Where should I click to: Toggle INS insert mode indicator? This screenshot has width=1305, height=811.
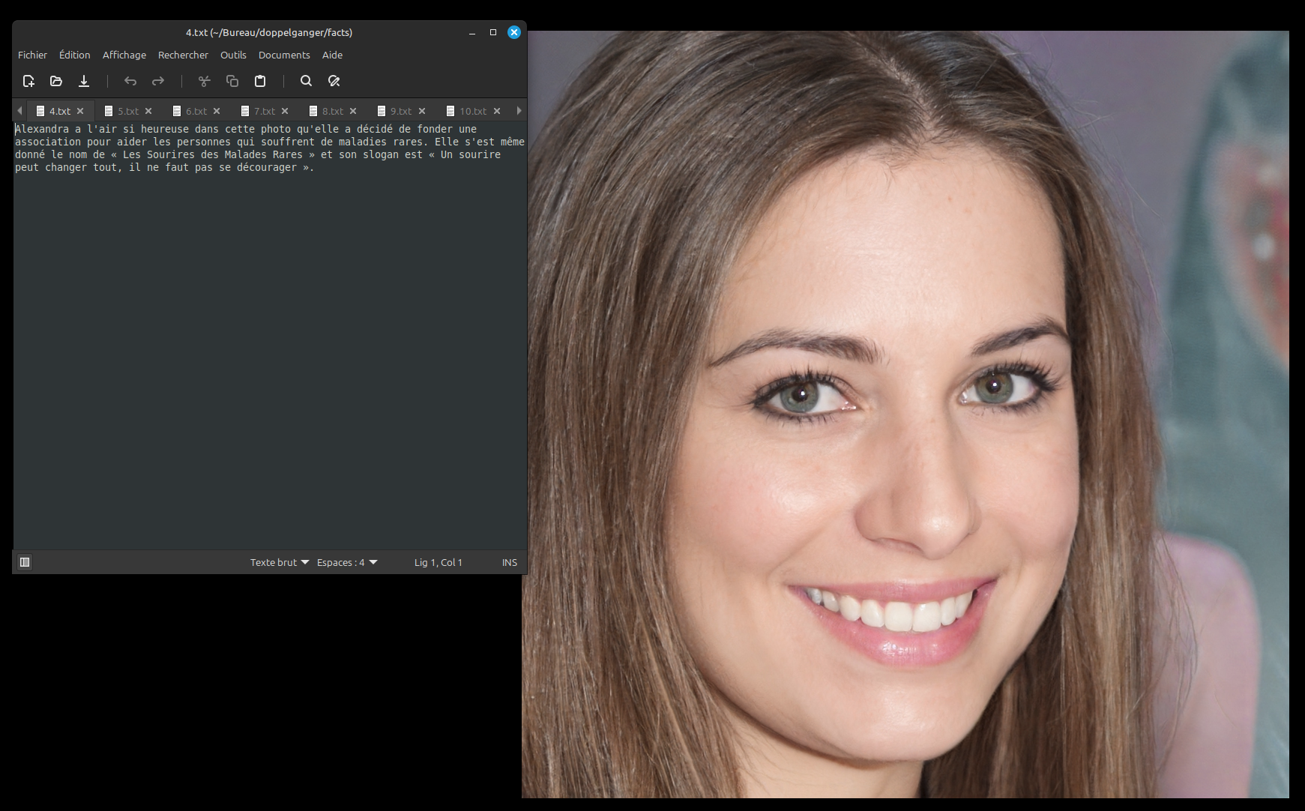[x=509, y=562]
